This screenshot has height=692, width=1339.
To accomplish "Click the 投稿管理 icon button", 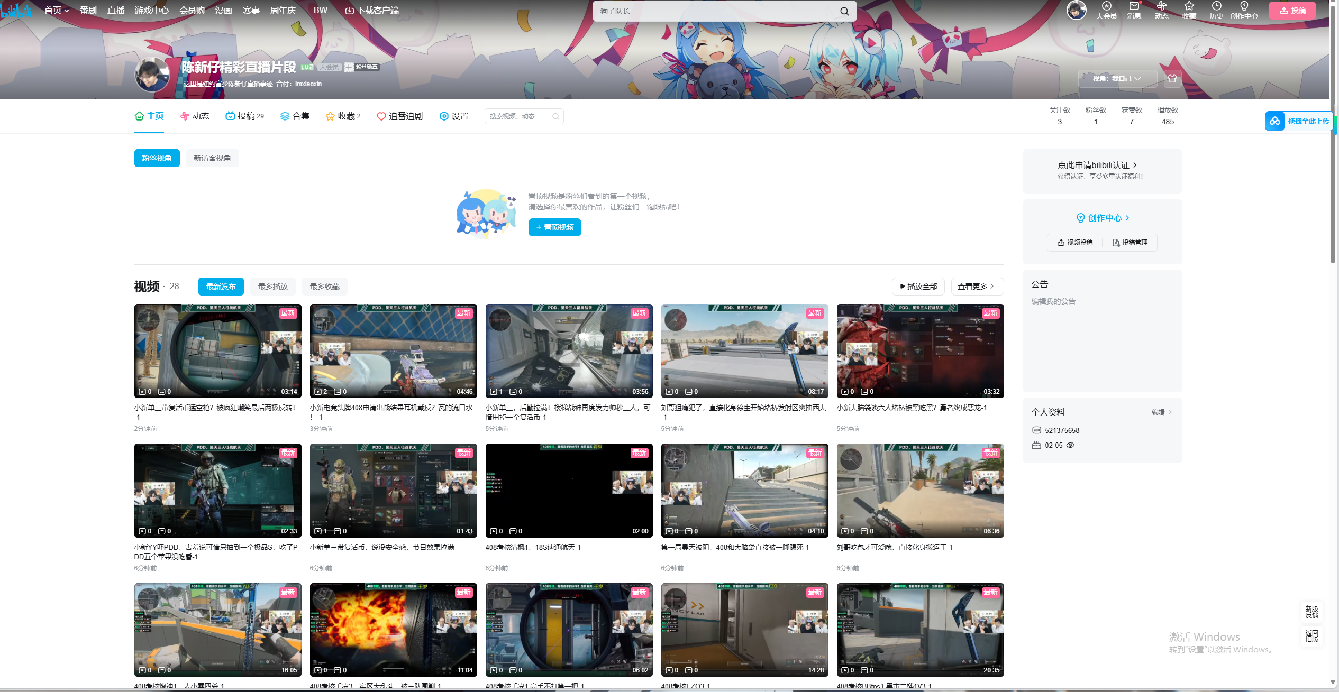I will (1130, 243).
